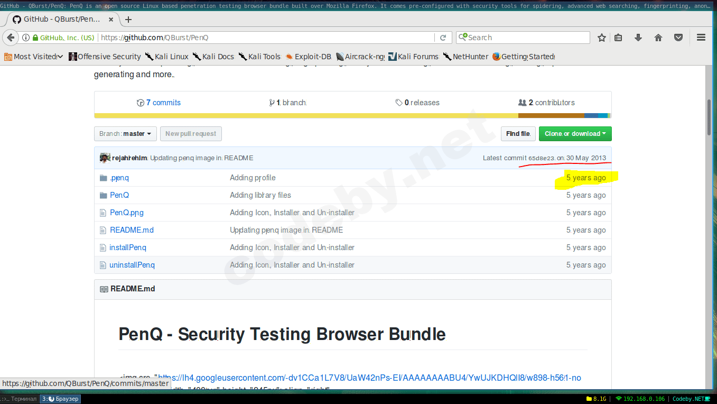Click rejahrehim's avatar thumbnail
Viewport: 717px width, 404px height.
coord(105,158)
